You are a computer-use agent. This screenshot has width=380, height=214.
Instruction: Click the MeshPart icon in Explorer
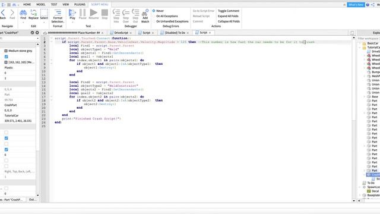tap(369, 76)
